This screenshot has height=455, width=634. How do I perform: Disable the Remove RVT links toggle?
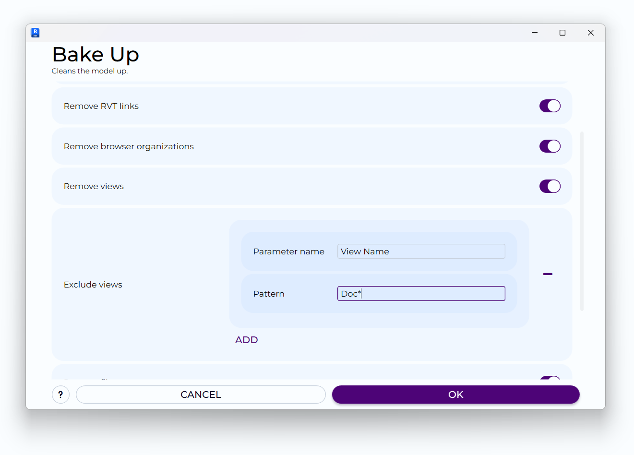point(550,106)
